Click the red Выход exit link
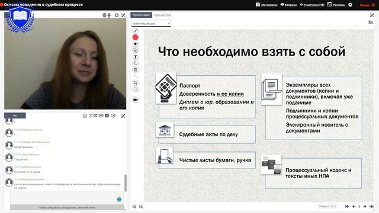379x213 pixels. click(367, 5)
